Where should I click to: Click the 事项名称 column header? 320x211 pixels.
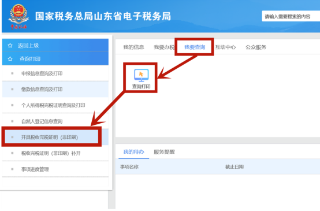[129, 166]
